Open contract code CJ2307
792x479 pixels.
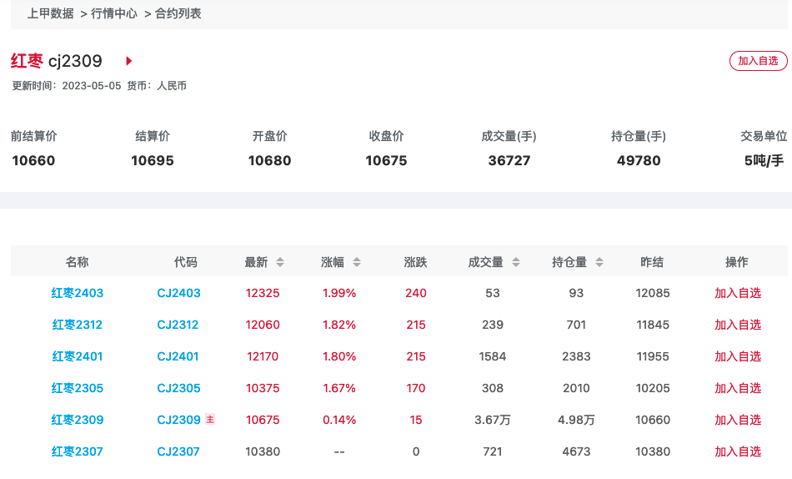[x=178, y=451]
